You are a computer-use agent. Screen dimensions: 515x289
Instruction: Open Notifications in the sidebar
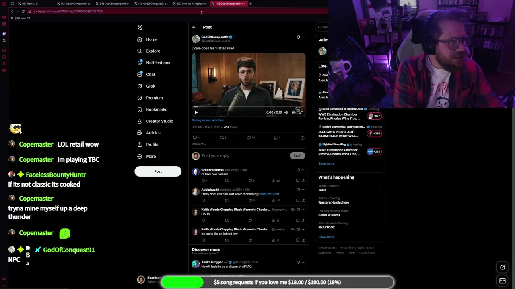(x=153, y=63)
